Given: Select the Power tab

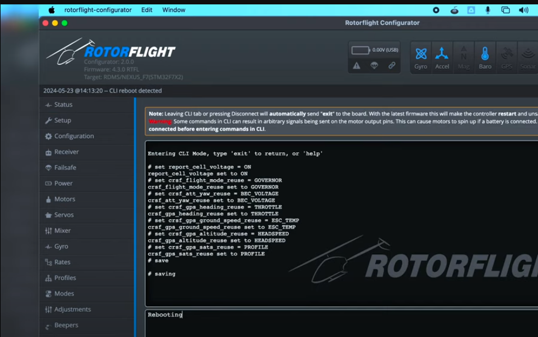Looking at the screenshot, I should coord(87,184).
